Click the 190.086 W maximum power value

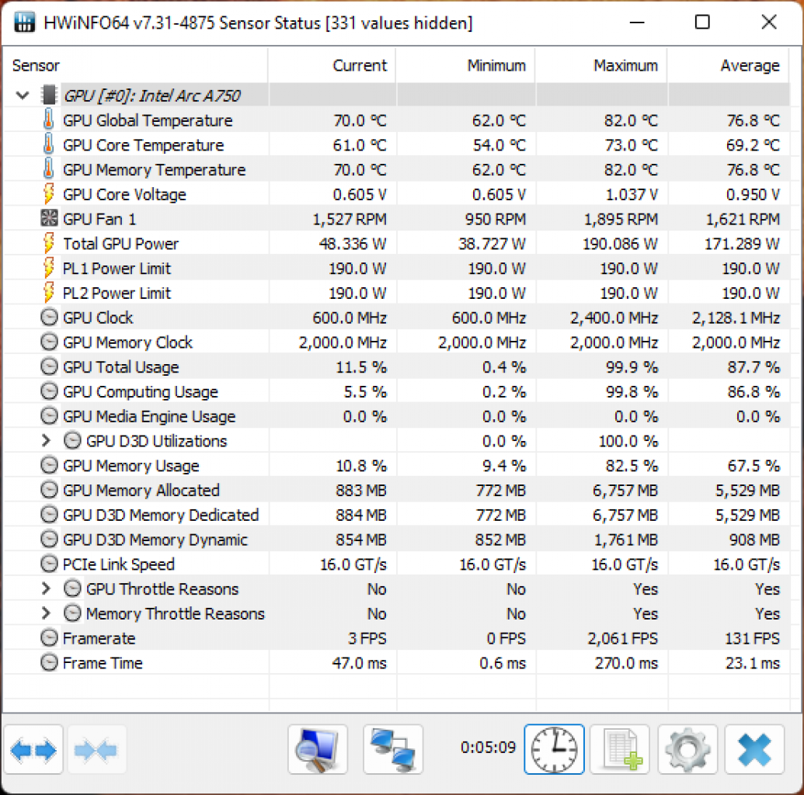click(x=621, y=244)
